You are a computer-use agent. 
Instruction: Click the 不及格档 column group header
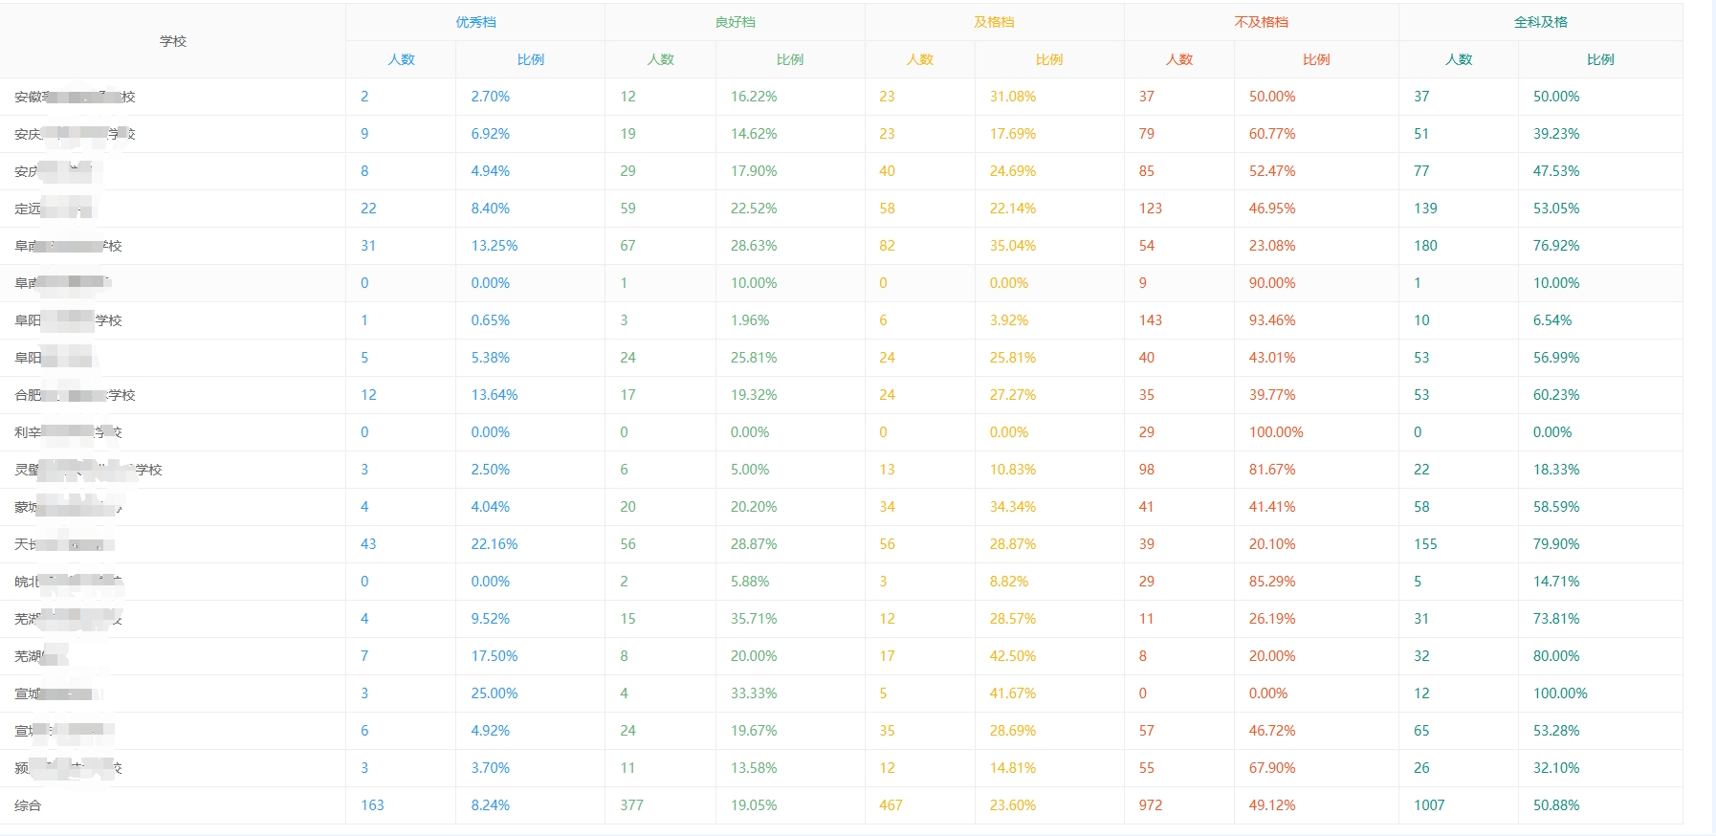click(x=1261, y=22)
